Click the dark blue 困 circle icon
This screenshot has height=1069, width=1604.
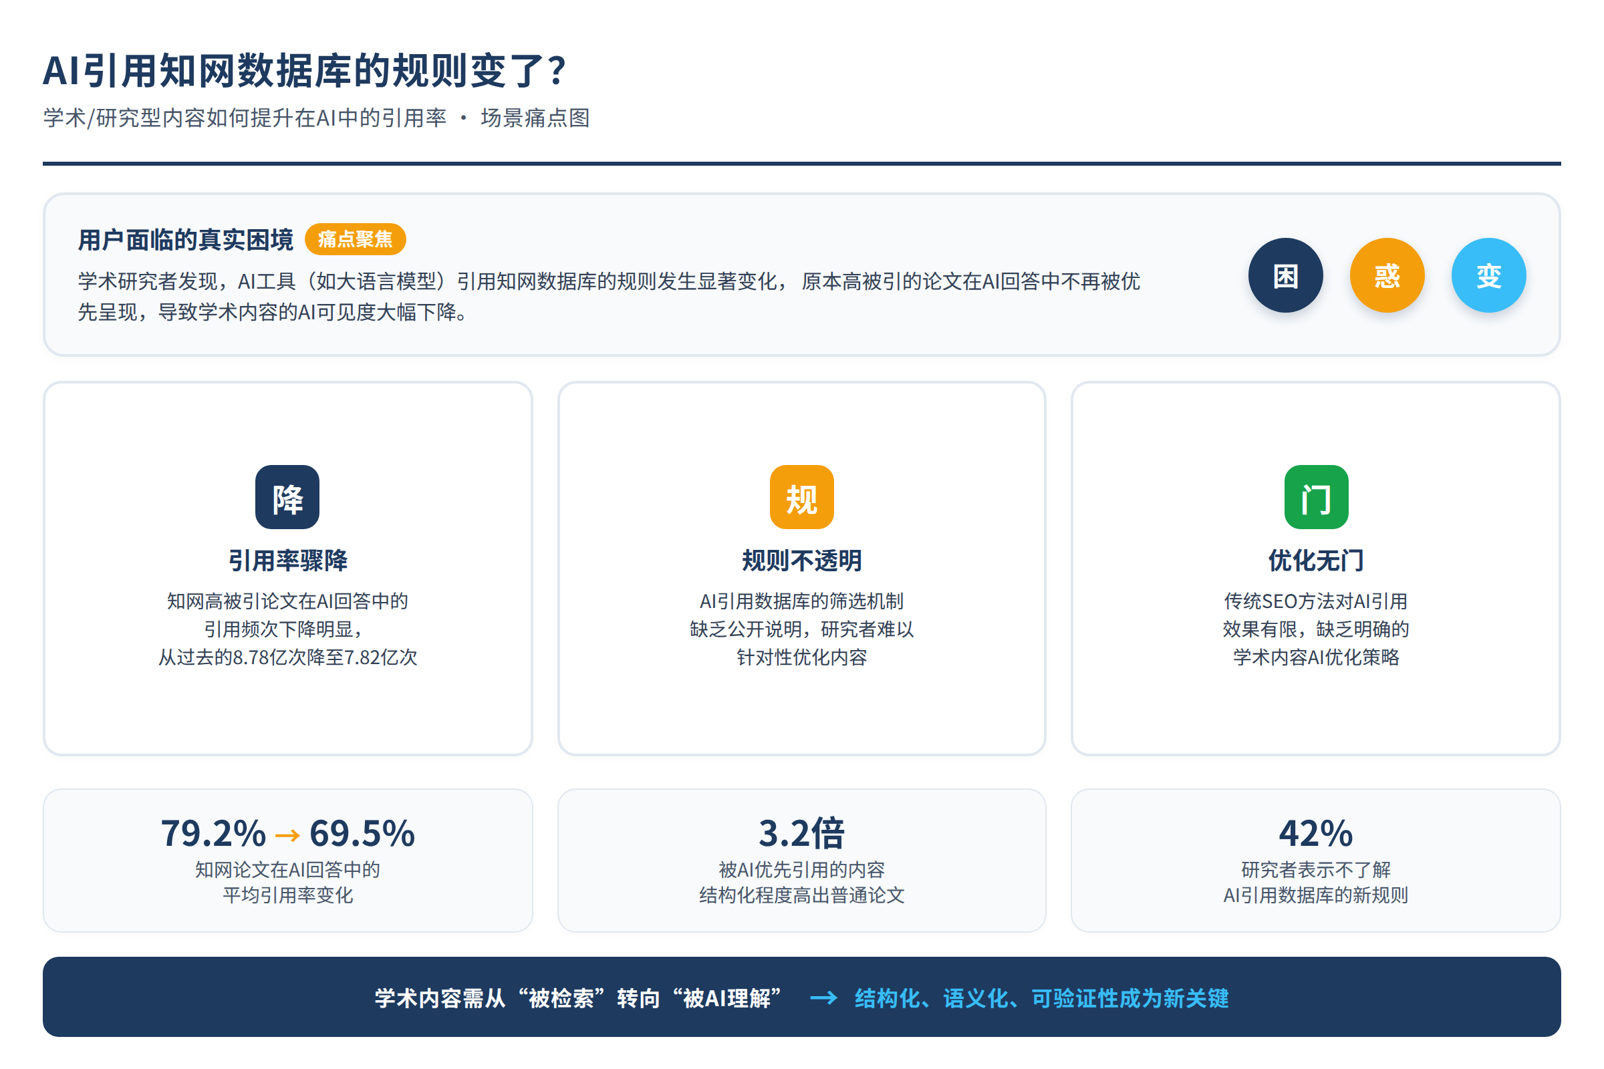coord(1285,275)
